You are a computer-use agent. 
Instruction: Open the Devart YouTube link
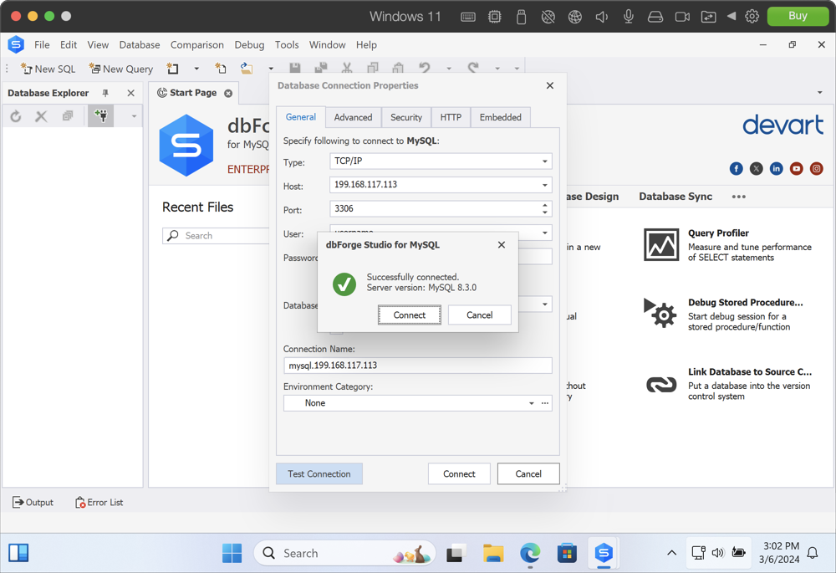(797, 169)
